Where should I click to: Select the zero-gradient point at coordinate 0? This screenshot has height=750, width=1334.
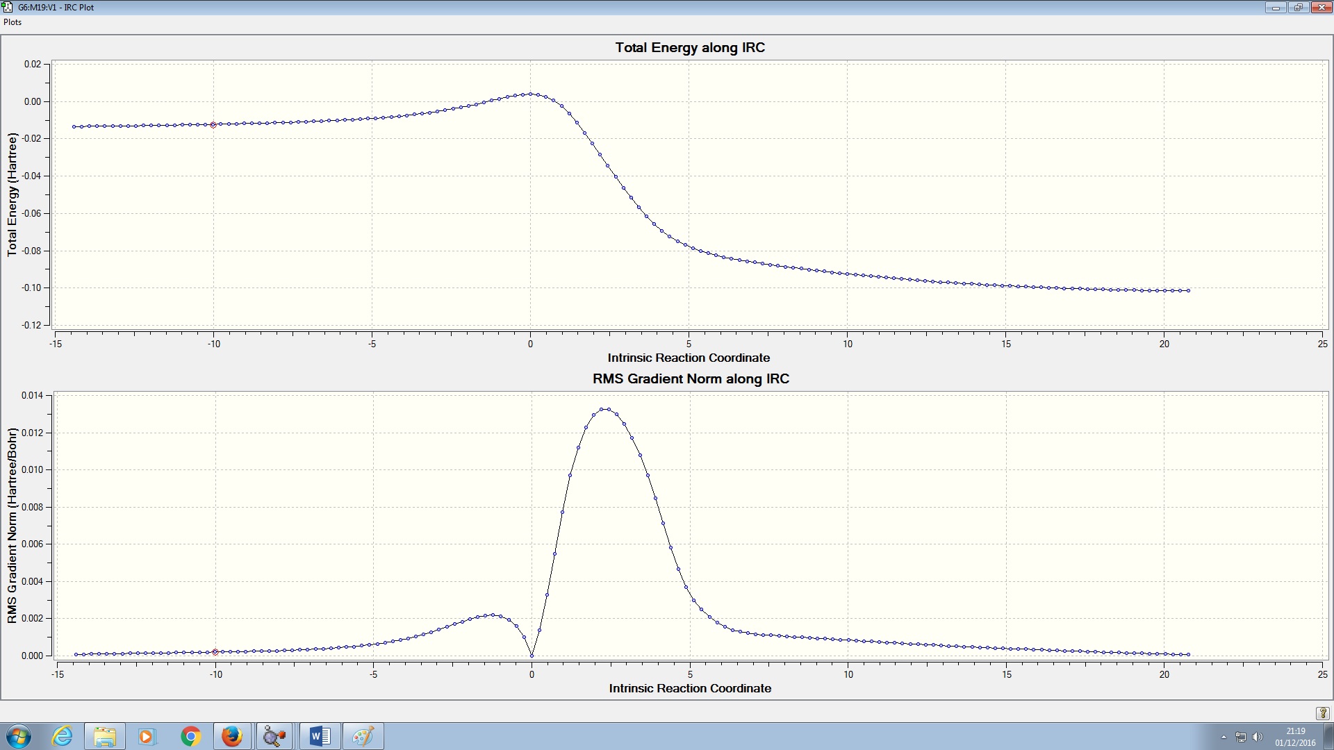532,655
